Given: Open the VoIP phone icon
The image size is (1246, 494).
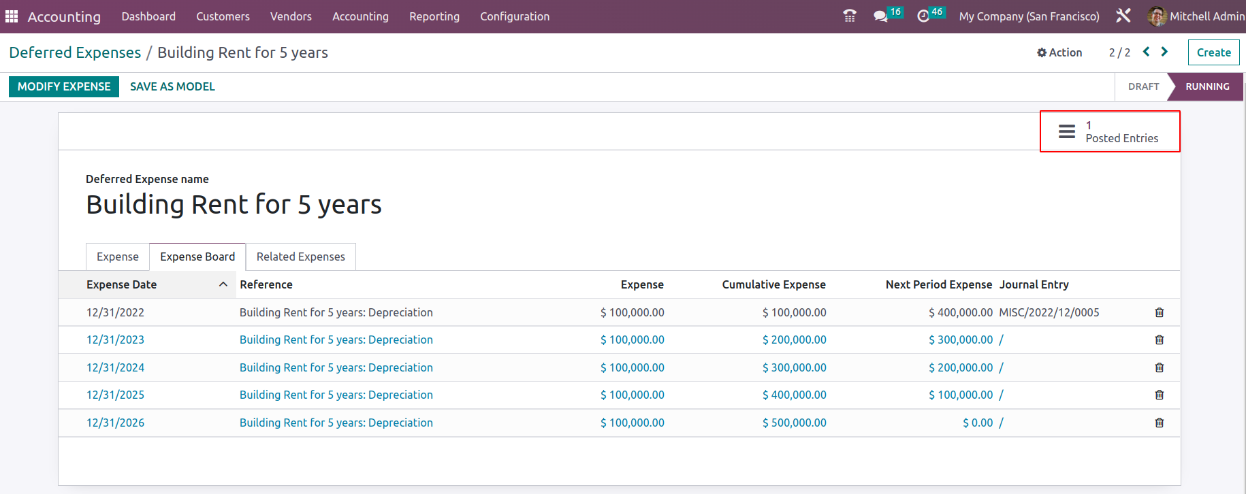Looking at the screenshot, I should pyautogui.click(x=850, y=16).
